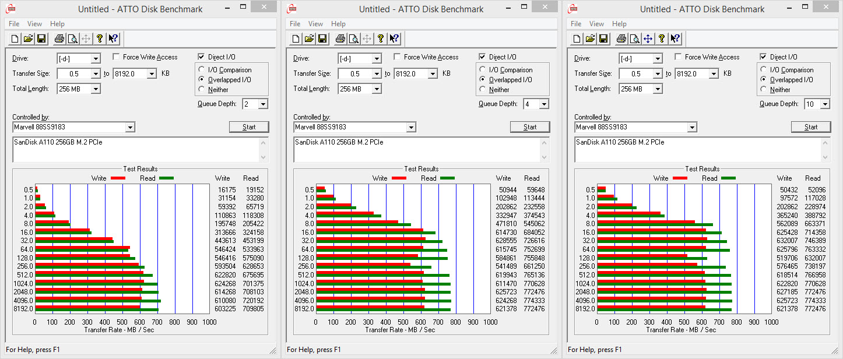Image resolution: width=843 pixels, height=359 pixels.
Task: Select Neither radio in Queue Depth 10 window
Action: tap(764, 90)
